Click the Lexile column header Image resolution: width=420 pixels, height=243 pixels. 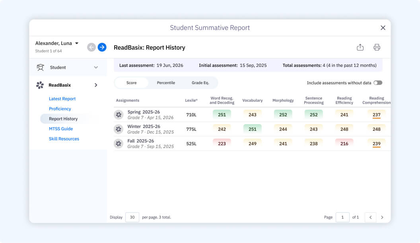(x=191, y=101)
